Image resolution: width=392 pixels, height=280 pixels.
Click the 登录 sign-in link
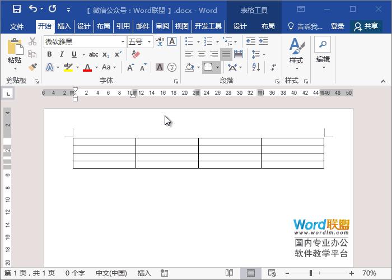[338, 26]
